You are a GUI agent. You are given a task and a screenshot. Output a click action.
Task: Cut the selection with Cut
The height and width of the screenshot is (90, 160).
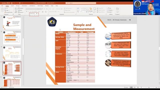(6, 8)
